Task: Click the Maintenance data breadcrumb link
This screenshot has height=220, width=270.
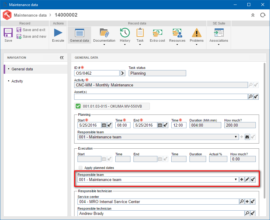Action: pos(30,15)
